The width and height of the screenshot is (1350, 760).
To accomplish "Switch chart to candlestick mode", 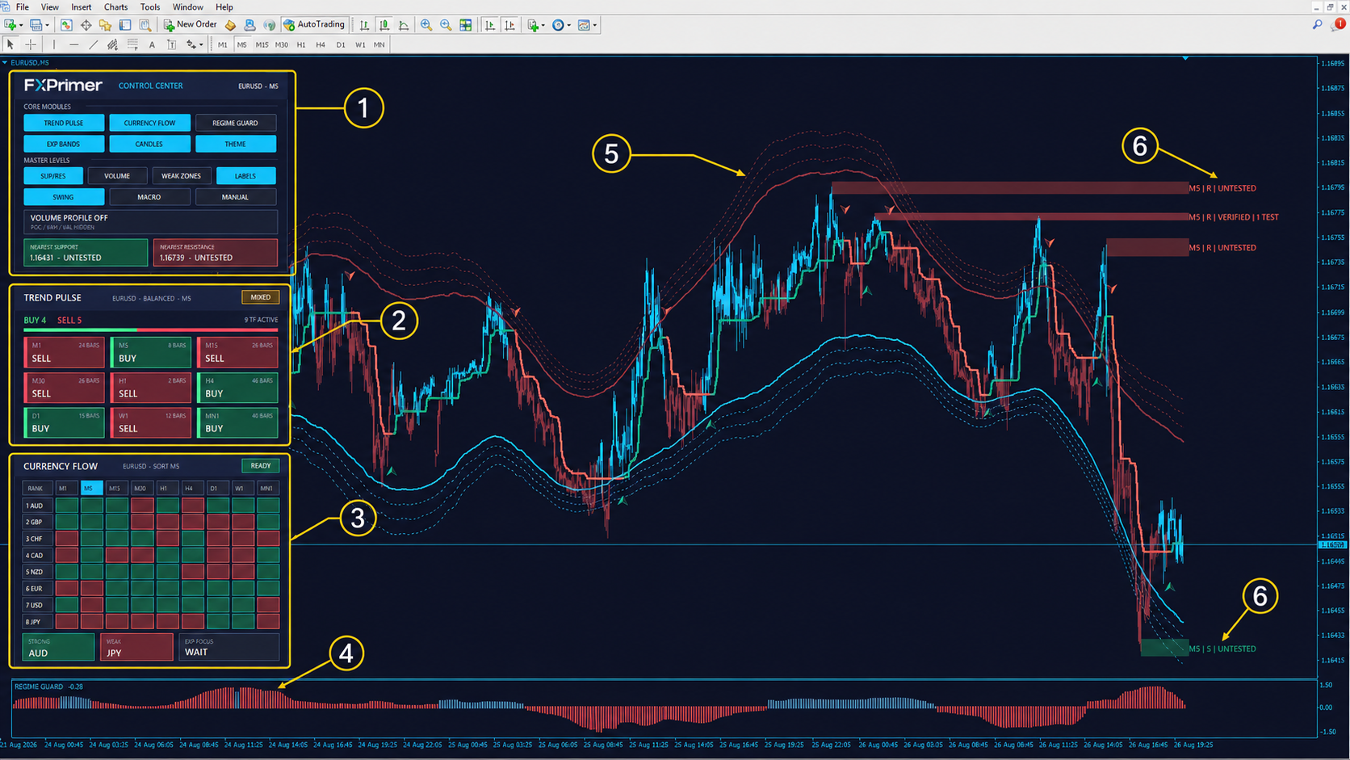I will point(384,25).
